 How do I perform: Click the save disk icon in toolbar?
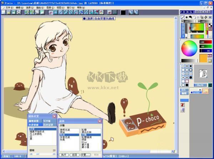click(x=13, y=12)
